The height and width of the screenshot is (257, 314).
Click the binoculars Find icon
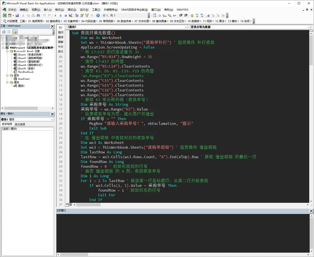click(38, 15)
